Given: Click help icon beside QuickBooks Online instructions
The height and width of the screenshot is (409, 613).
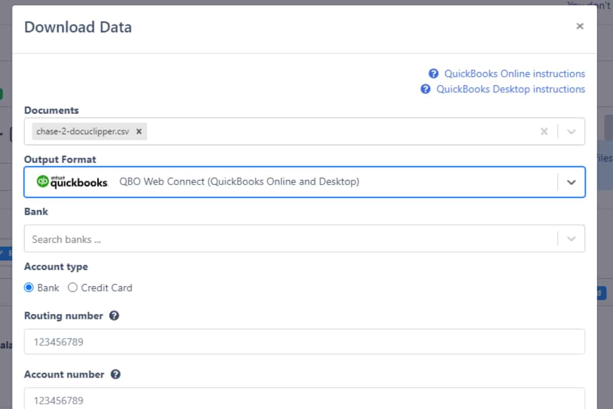Looking at the screenshot, I should (x=433, y=74).
